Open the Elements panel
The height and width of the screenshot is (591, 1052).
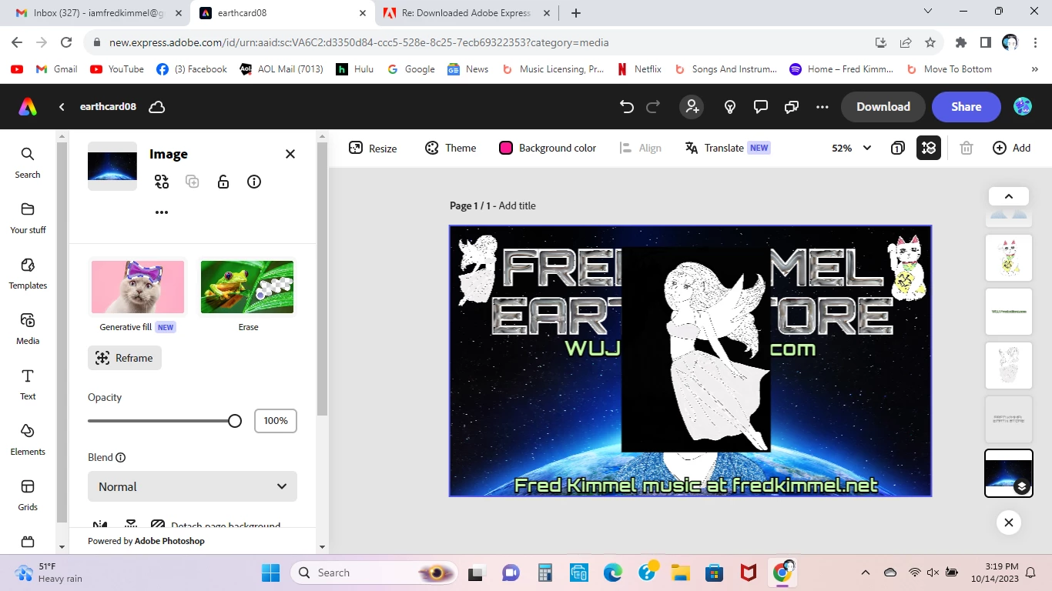point(28,439)
